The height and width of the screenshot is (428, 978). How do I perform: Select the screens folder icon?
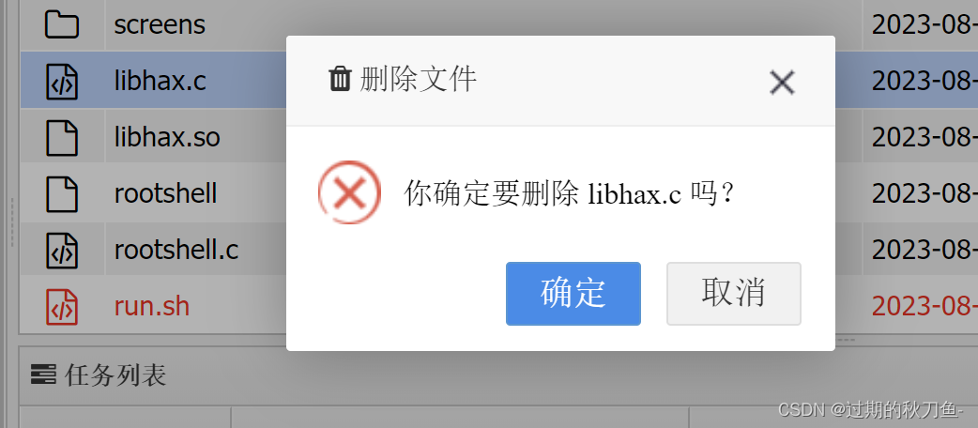pos(62,25)
